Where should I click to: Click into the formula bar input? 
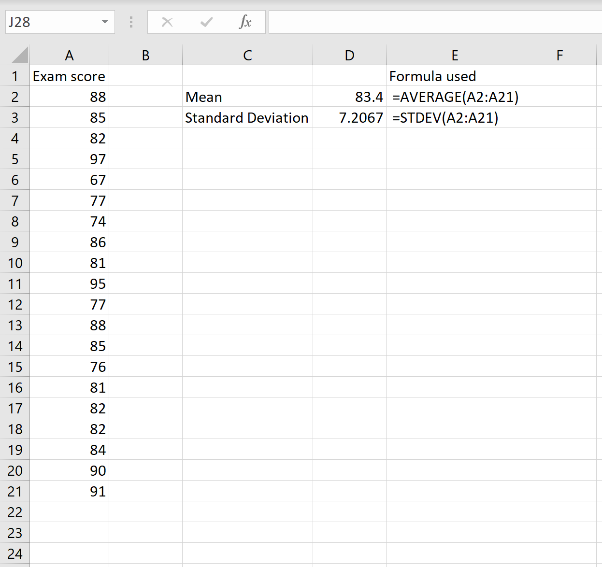[435, 22]
